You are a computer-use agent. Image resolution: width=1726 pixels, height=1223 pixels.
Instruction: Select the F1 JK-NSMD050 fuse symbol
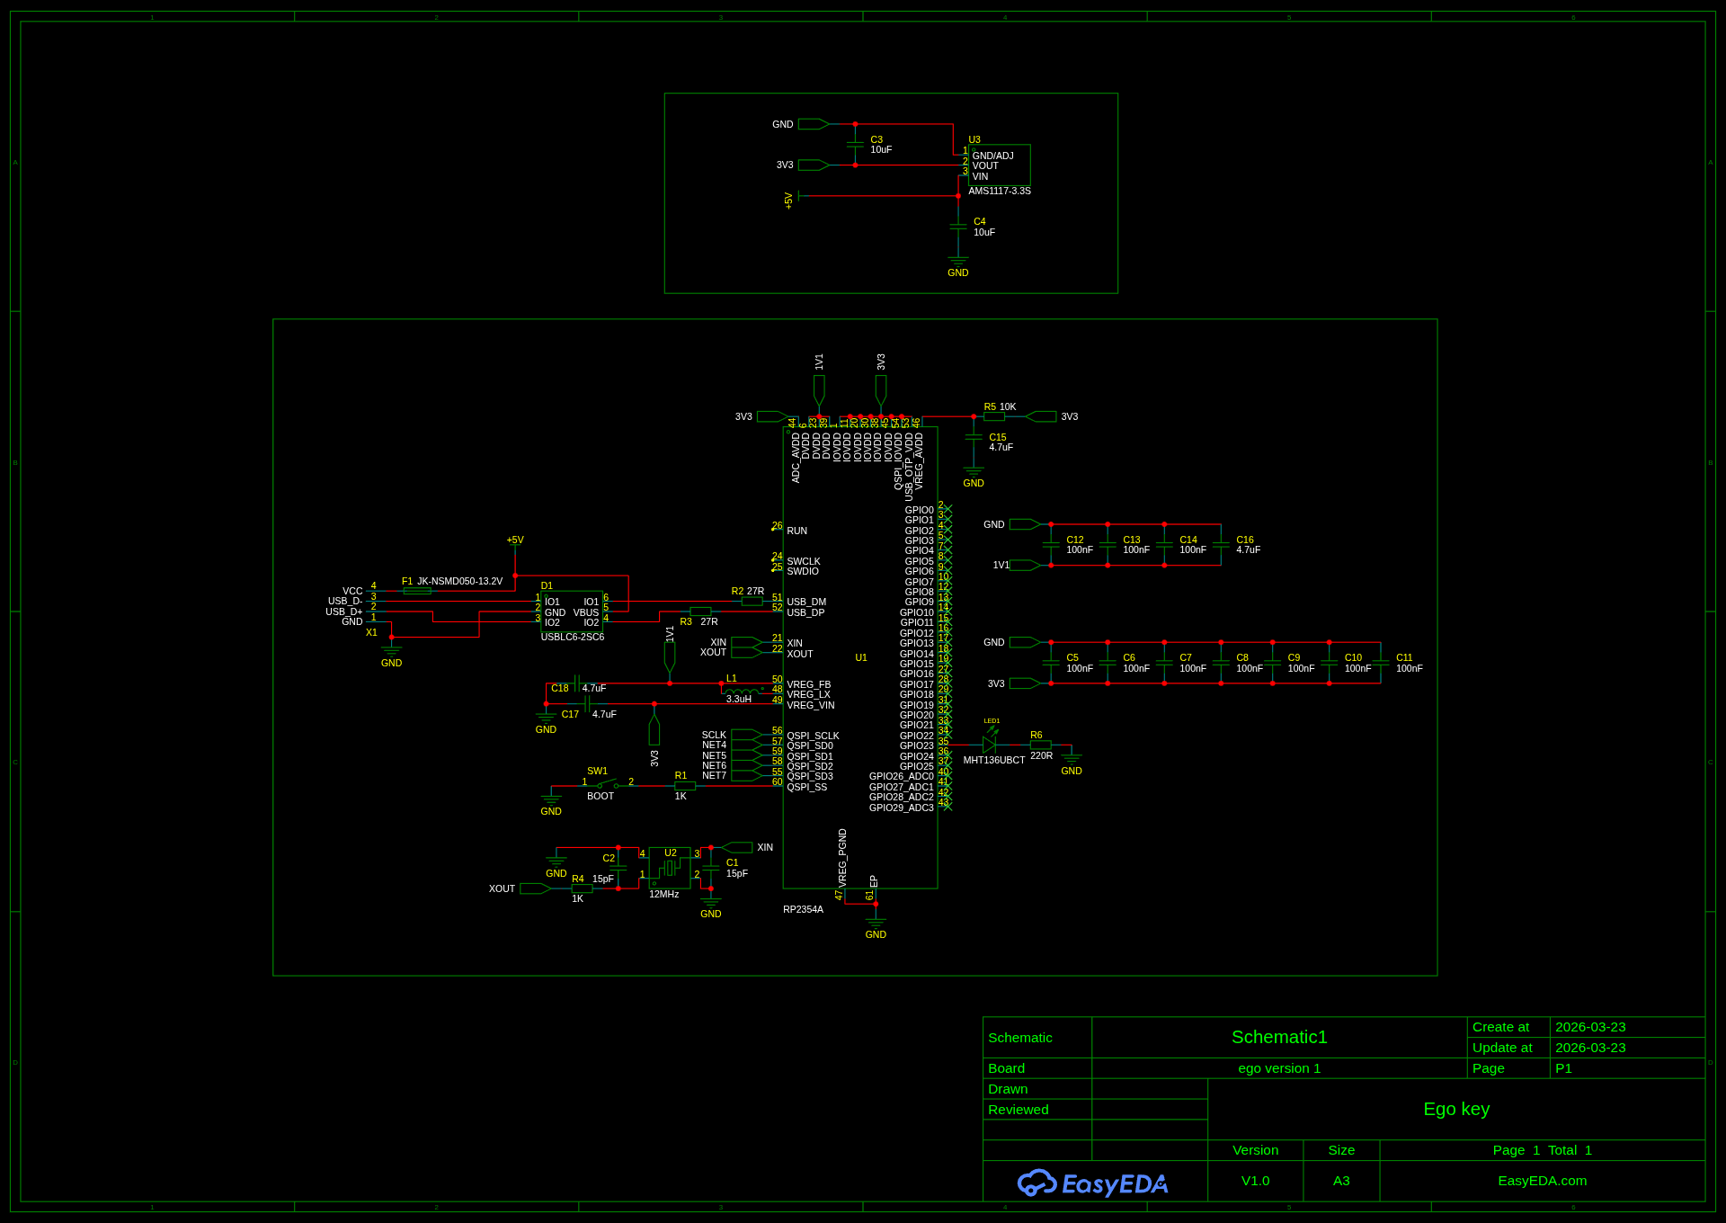click(x=417, y=591)
